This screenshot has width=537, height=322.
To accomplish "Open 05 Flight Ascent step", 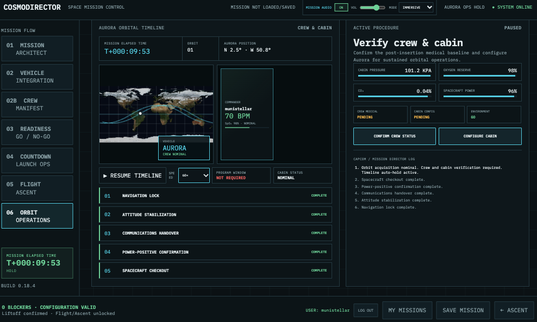I will coord(37,188).
